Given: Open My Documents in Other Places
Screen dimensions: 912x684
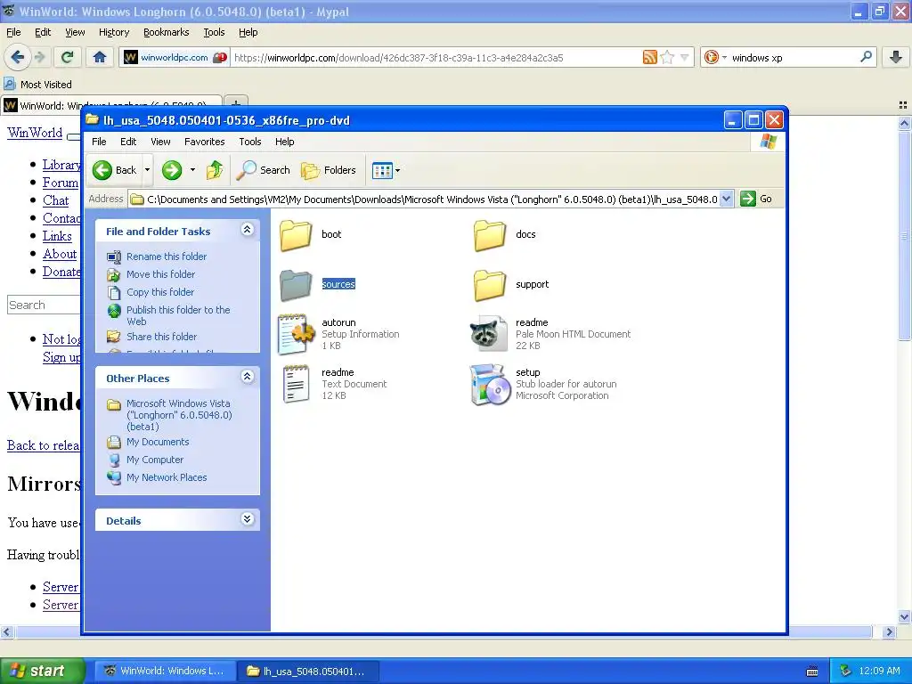Looking at the screenshot, I should point(158,442).
